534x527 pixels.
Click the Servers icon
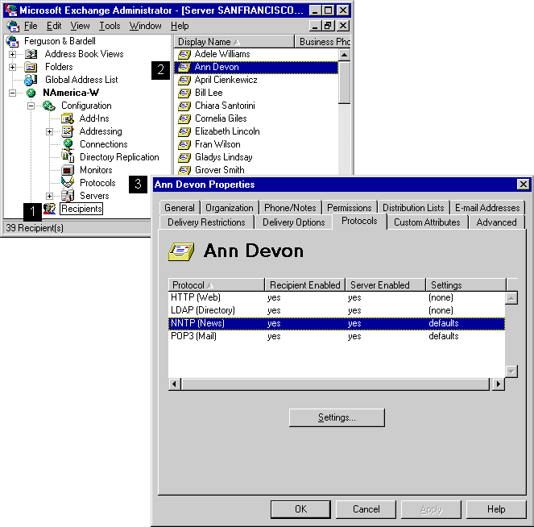68,196
